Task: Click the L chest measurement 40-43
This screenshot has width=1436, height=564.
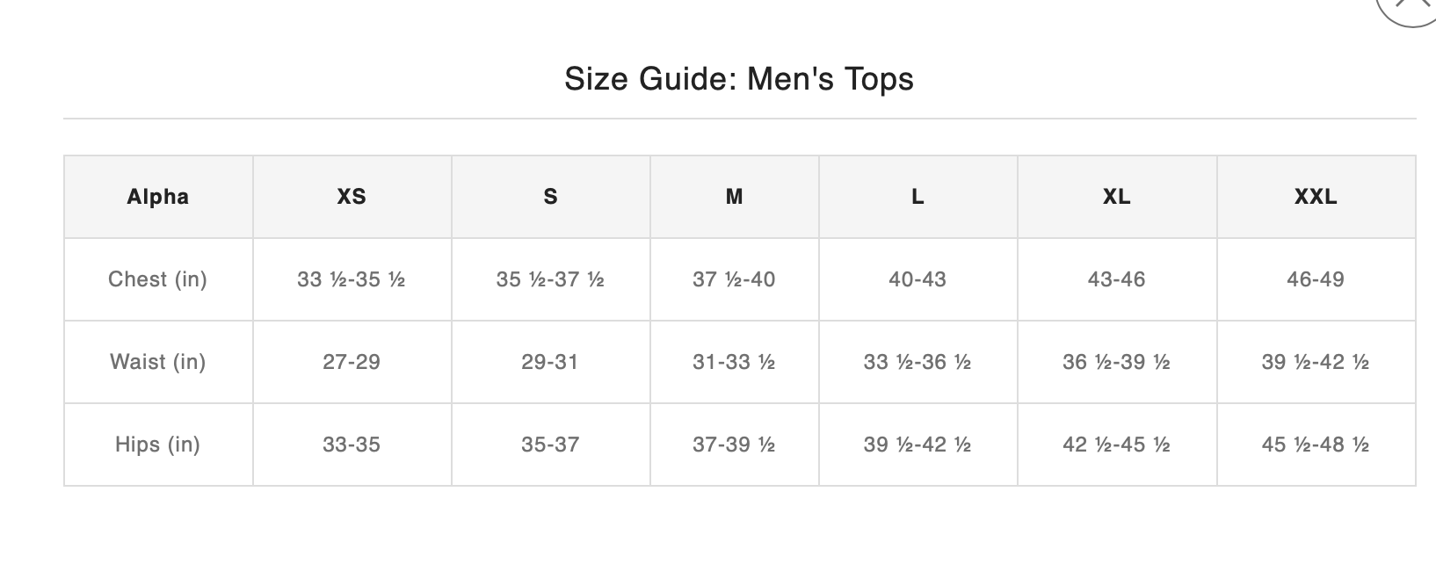Action: point(917,279)
